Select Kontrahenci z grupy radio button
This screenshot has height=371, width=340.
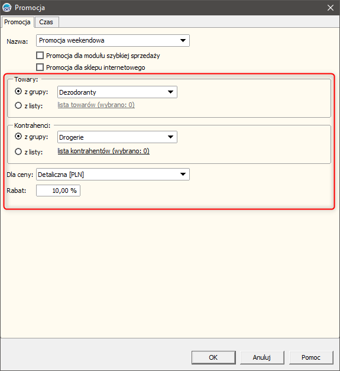pyautogui.click(x=18, y=137)
